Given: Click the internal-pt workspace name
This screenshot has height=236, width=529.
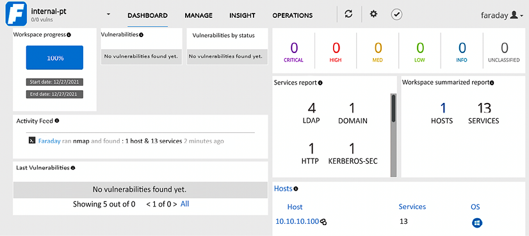Looking at the screenshot, I should [x=49, y=12].
